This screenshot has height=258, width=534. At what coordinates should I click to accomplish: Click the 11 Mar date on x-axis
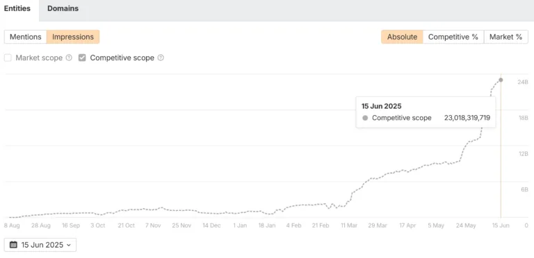point(348,225)
